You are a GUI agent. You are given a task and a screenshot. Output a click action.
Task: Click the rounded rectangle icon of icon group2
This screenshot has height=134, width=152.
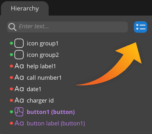(x=19, y=55)
